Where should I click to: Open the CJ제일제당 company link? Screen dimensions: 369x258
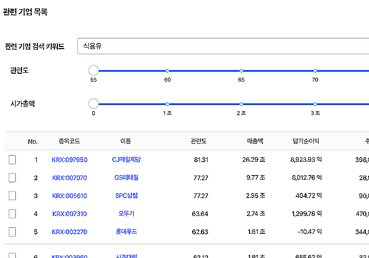(127, 160)
